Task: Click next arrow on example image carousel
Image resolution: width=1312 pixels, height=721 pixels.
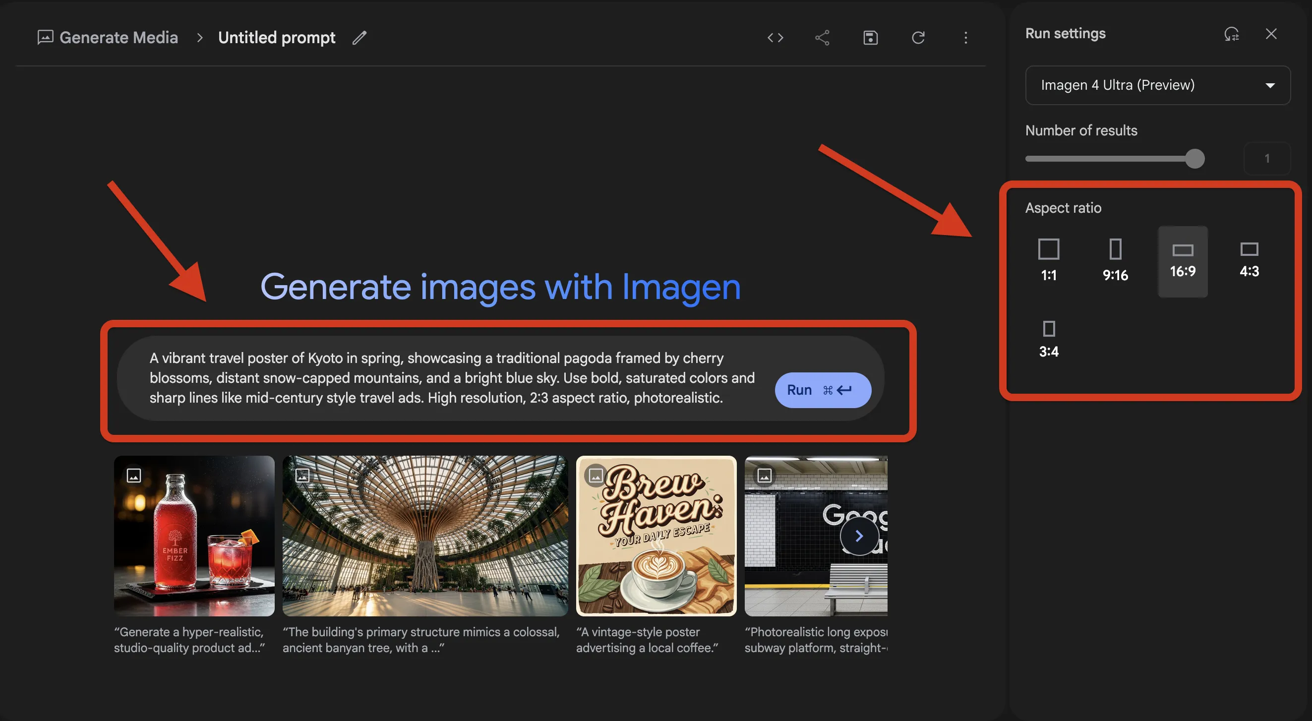Action: pos(859,536)
